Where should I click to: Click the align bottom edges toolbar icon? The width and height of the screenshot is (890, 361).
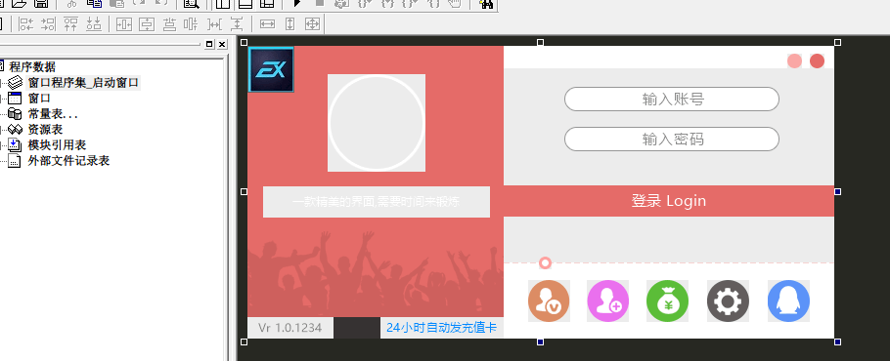click(x=94, y=23)
